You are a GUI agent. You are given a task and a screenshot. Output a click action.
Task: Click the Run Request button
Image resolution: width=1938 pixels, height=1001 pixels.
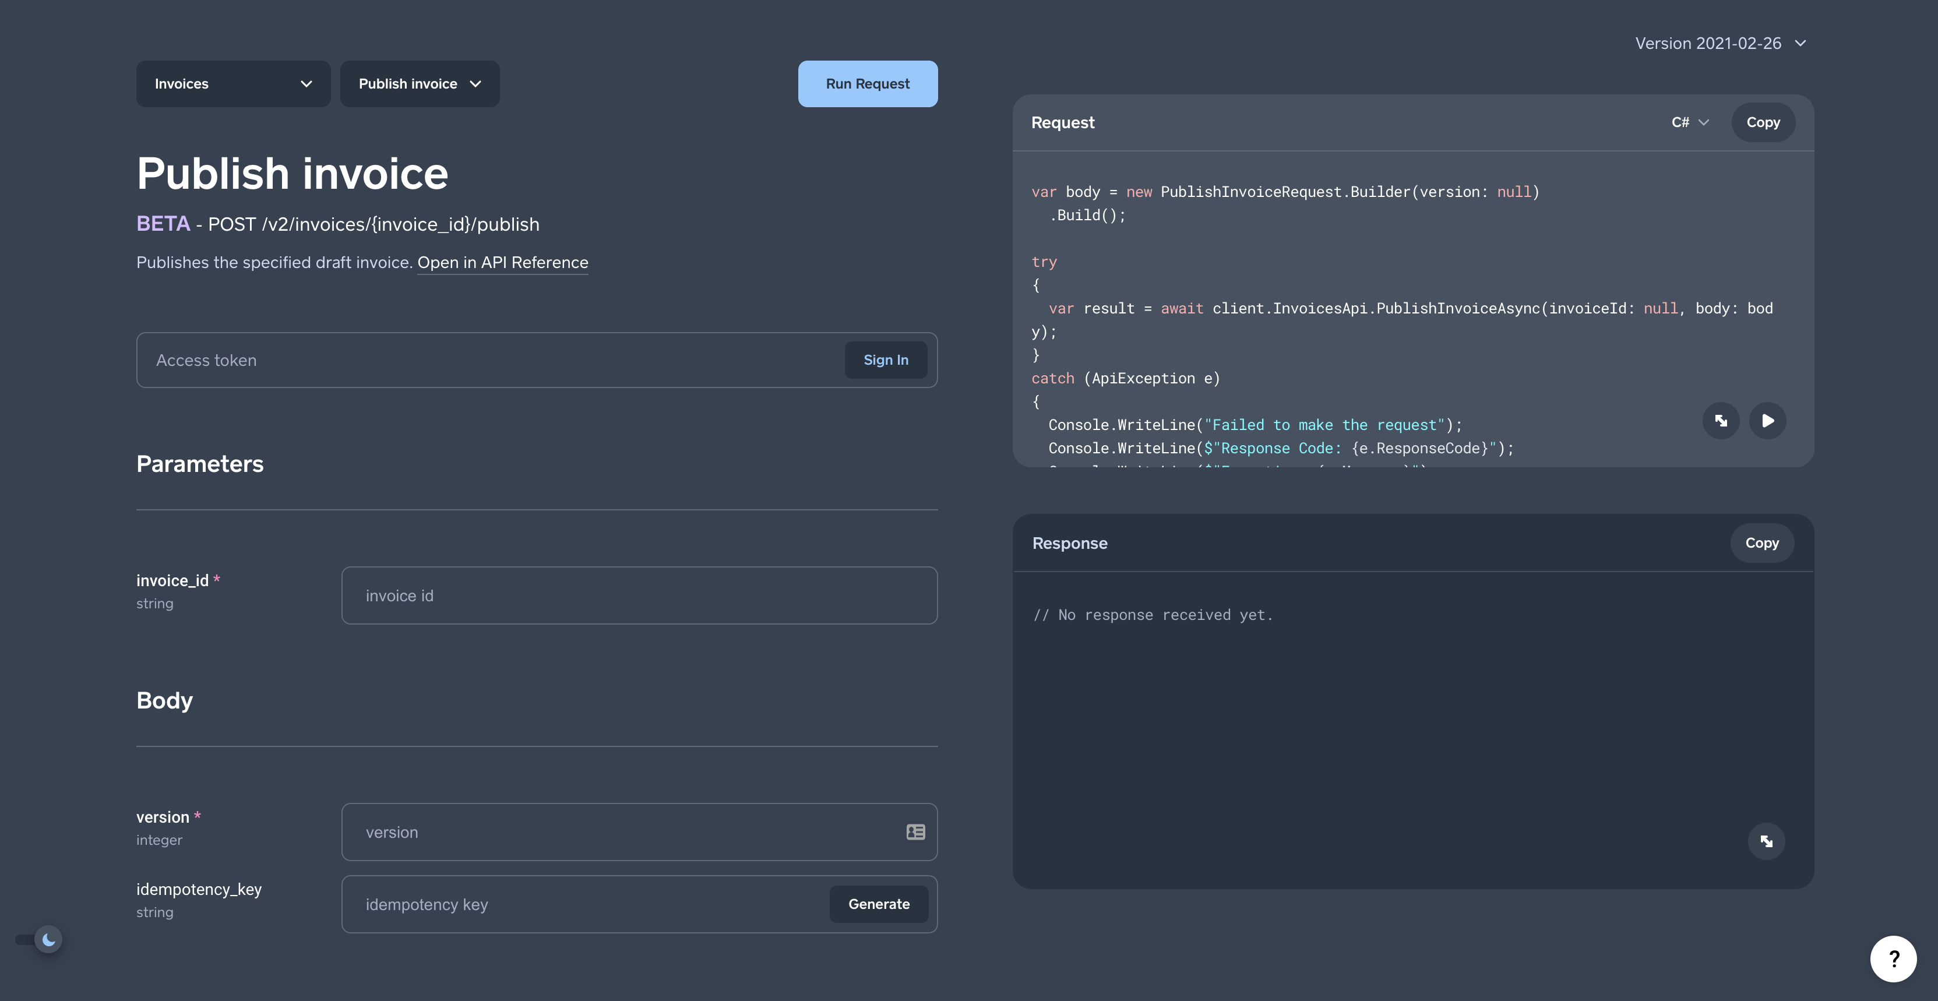click(x=868, y=83)
